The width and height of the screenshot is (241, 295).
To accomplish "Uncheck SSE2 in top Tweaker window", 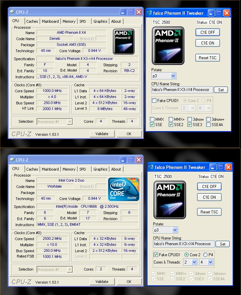I will (171, 124).
